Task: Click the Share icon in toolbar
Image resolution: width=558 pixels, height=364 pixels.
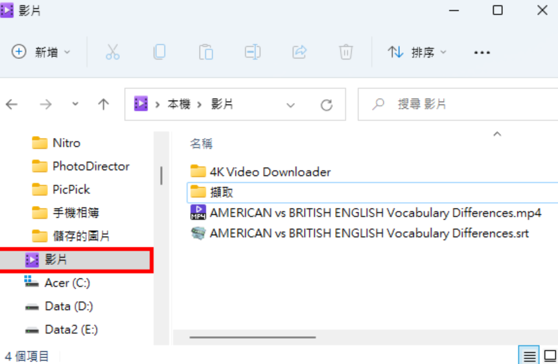Action: click(x=299, y=52)
